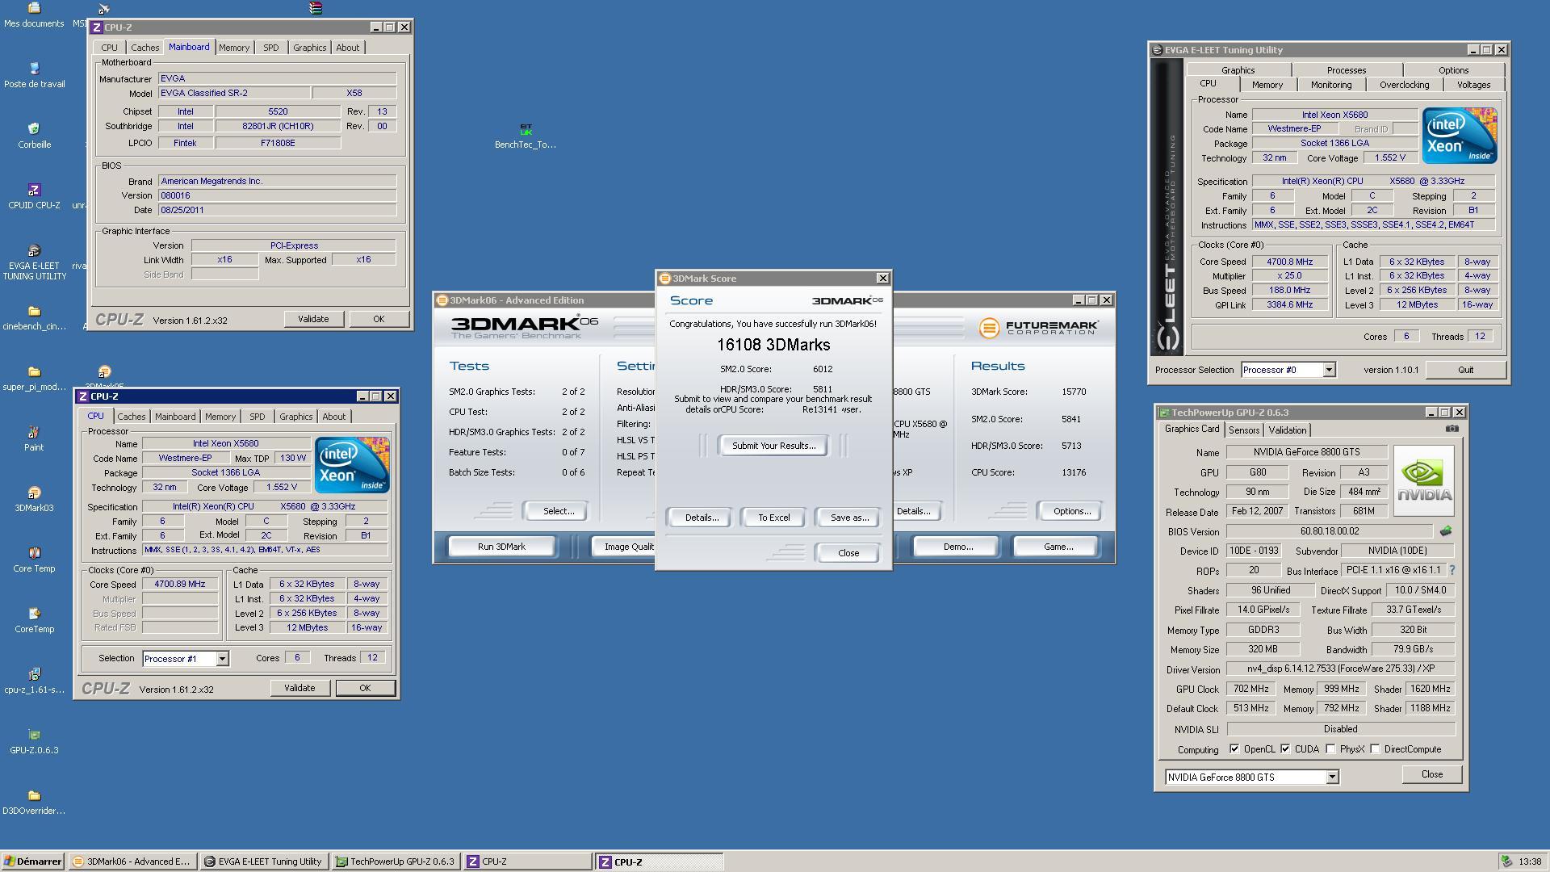Open Voltages tab in E-LEET
1550x872 pixels.
[x=1473, y=85]
